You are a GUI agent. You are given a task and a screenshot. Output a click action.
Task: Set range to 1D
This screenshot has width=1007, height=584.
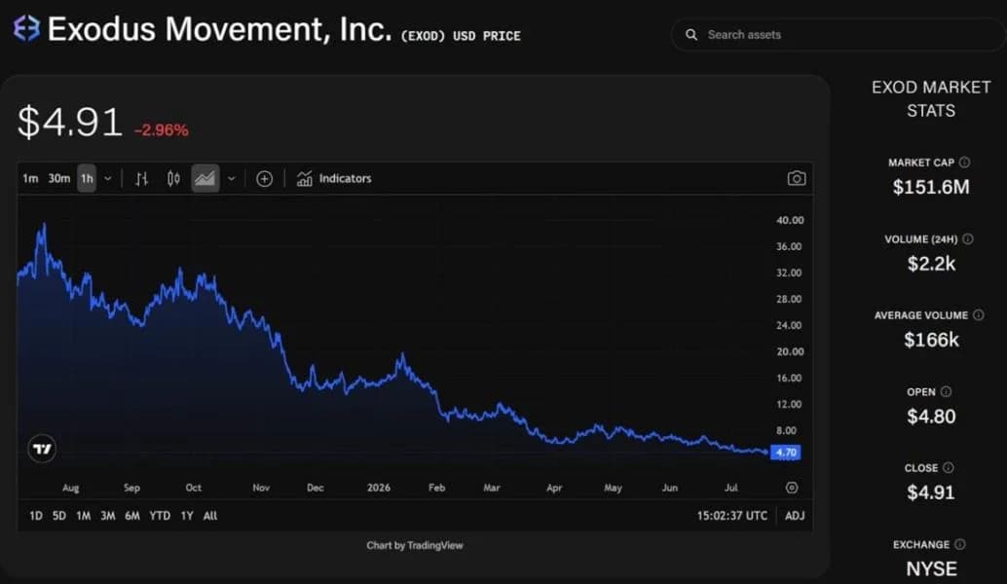[36, 515]
